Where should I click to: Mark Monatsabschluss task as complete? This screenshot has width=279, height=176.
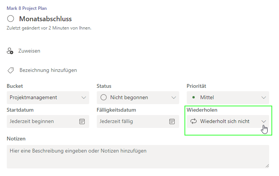11,19
